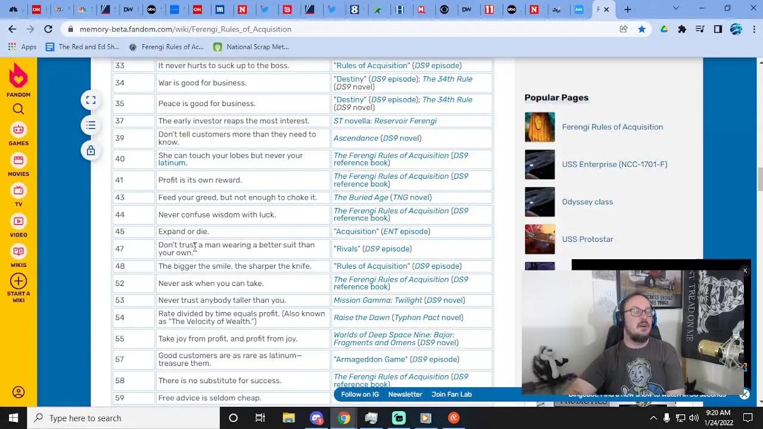763x429 pixels.
Task: Click the page lock icon beside the article
Action: pyautogui.click(x=91, y=151)
